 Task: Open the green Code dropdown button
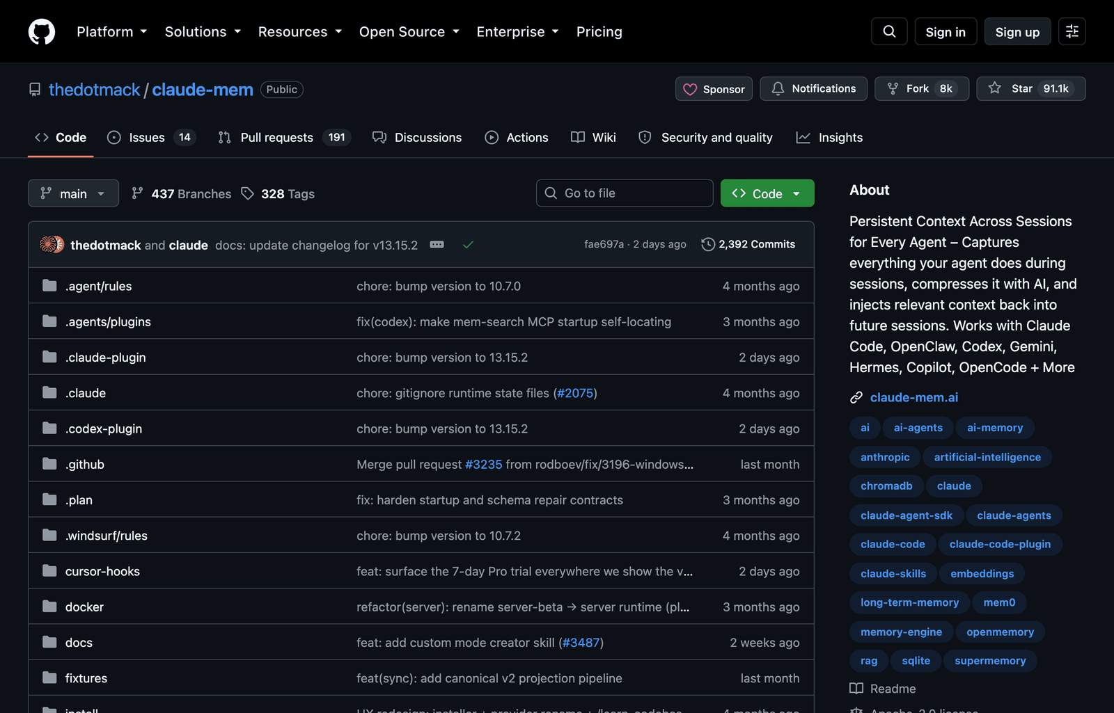tap(767, 193)
